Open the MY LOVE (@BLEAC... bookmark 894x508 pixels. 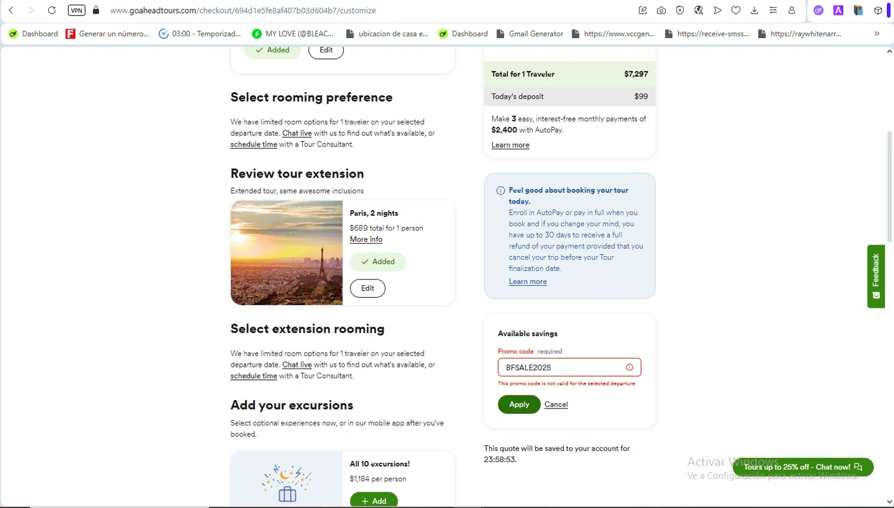point(293,34)
